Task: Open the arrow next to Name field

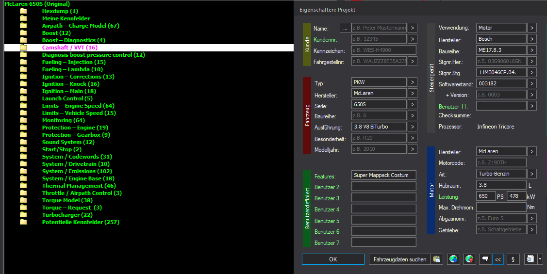Action: click(413, 28)
